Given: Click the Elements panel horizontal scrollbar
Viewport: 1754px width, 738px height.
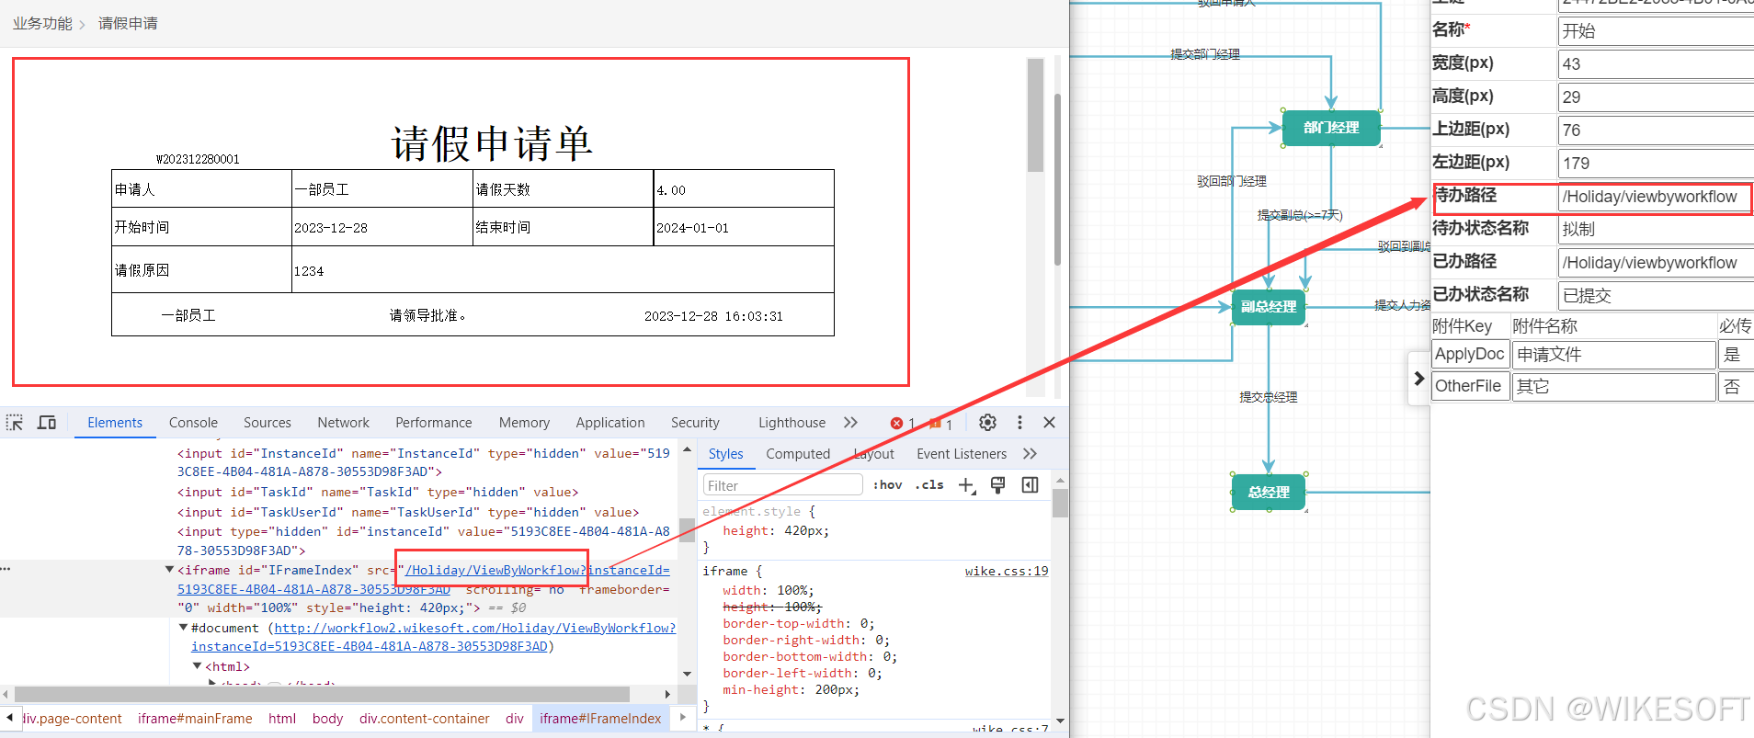Looking at the screenshot, I should (x=322, y=694).
